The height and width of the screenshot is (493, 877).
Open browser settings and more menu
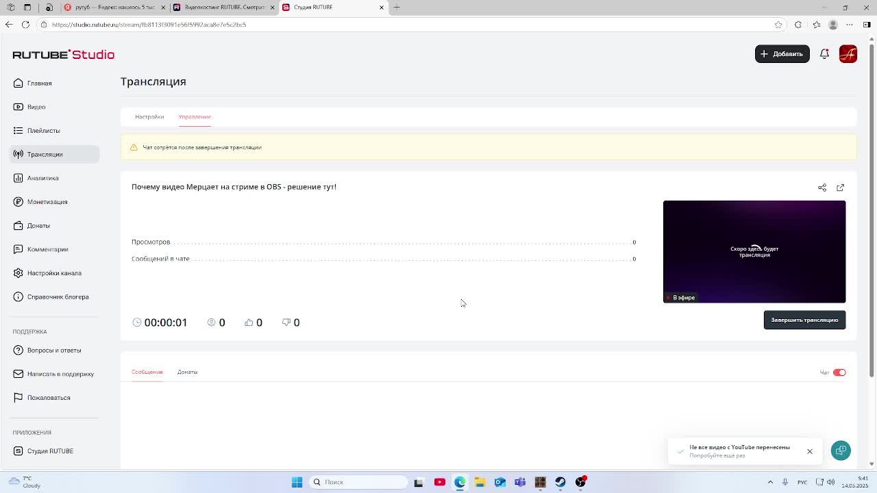pos(850,25)
